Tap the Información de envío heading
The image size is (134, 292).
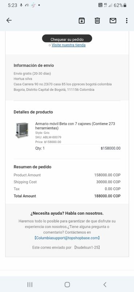(x=34, y=66)
